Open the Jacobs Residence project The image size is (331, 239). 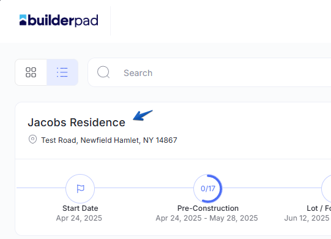tap(76, 123)
